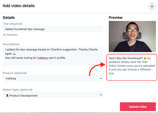This screenshot has width=158, height=113.
Task: Click the 'Don't like the thumbnail?' tip text
Action: [126, 58]
